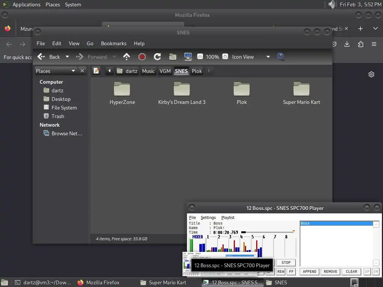Open the Forward history dropdown arrow
The width and height of the screenshot is (383, 287).
point(114,57)
